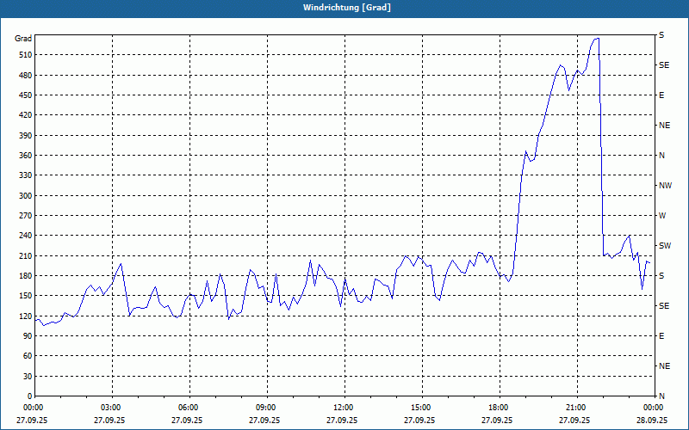The width and height of the screenshot is (689, 430).
Task: Select the 21:00 time axis label
Action: pos(575,407)
